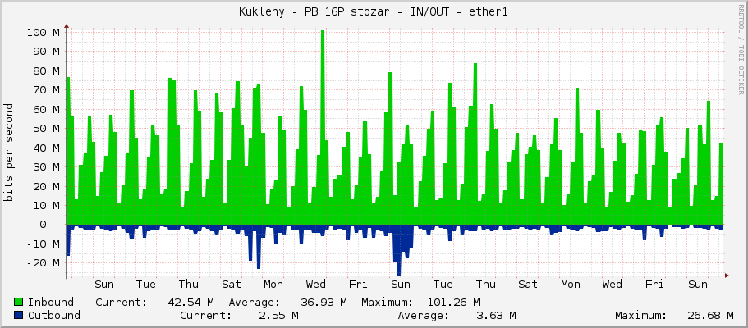Click the green Inbound legend swatch

point(19,302)
